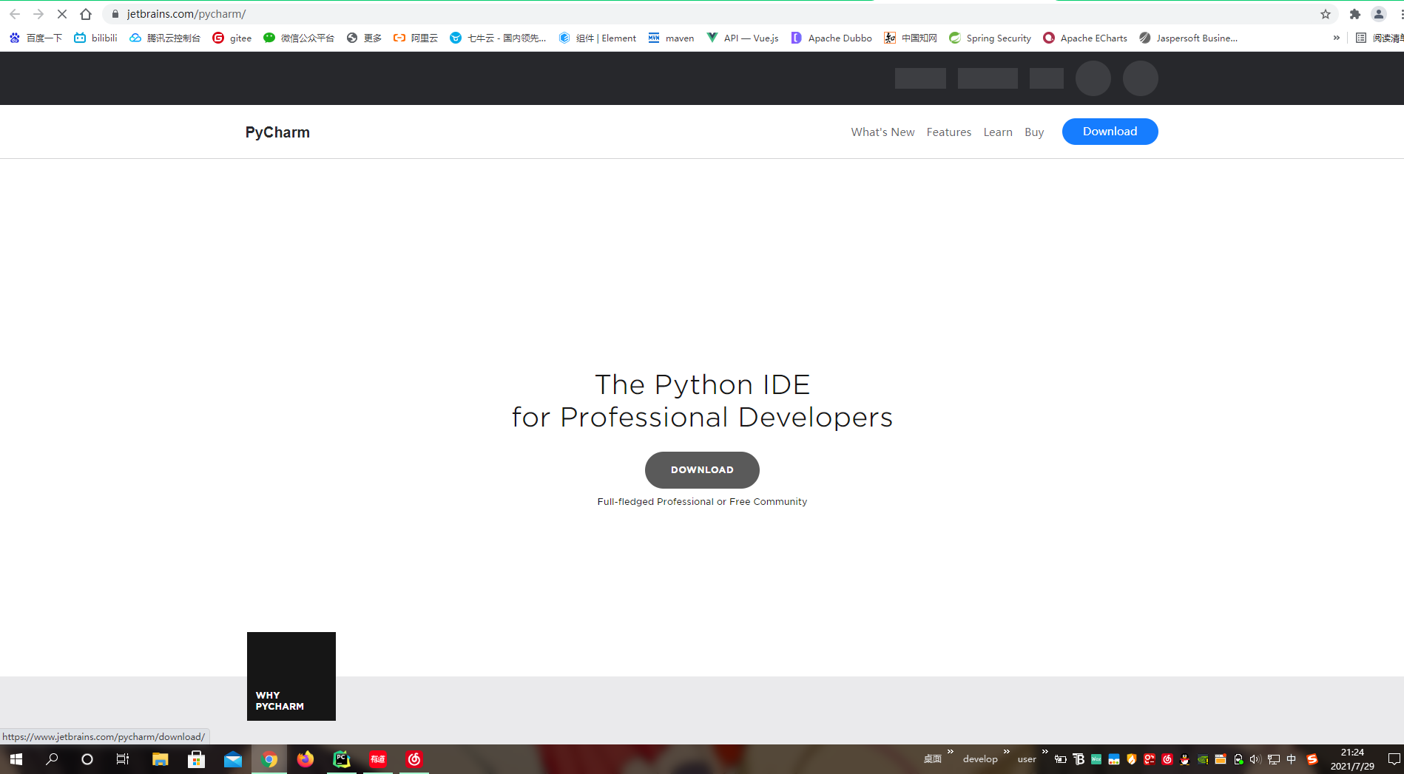Image resolution: width=1404 pixels, height=774 pixels.
Task: Open File Explorer from the taskbar
Action: tap(160, 759)
